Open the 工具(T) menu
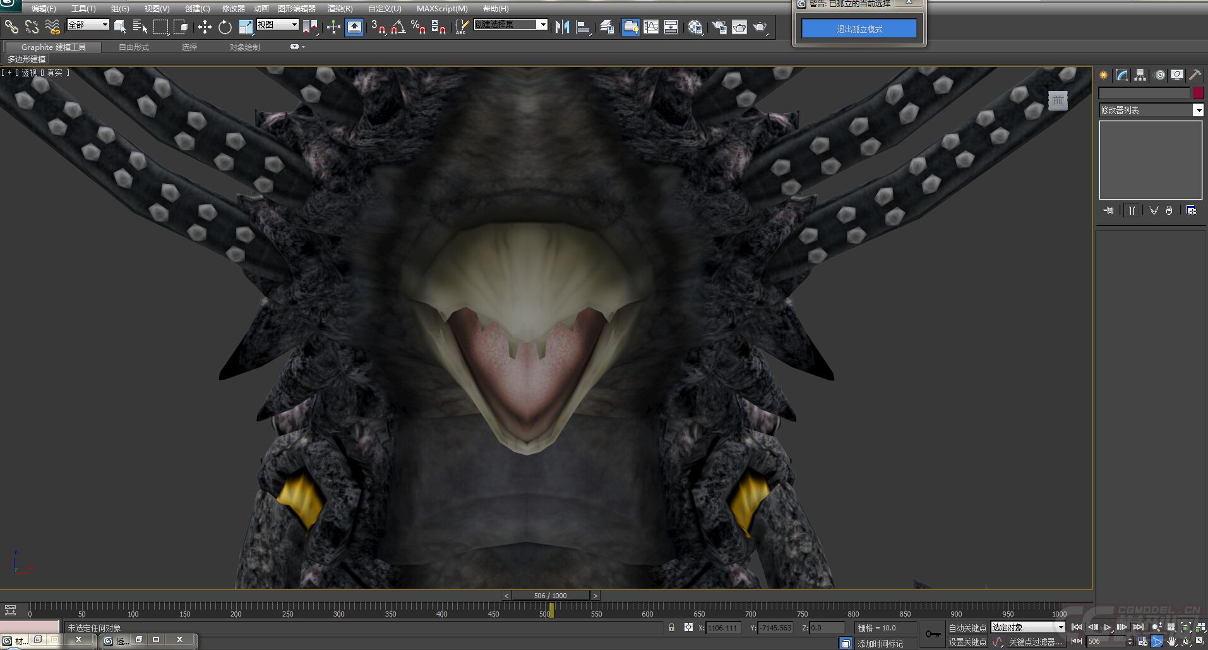Screen dimensions: 1208x650 tap(83, 9)
